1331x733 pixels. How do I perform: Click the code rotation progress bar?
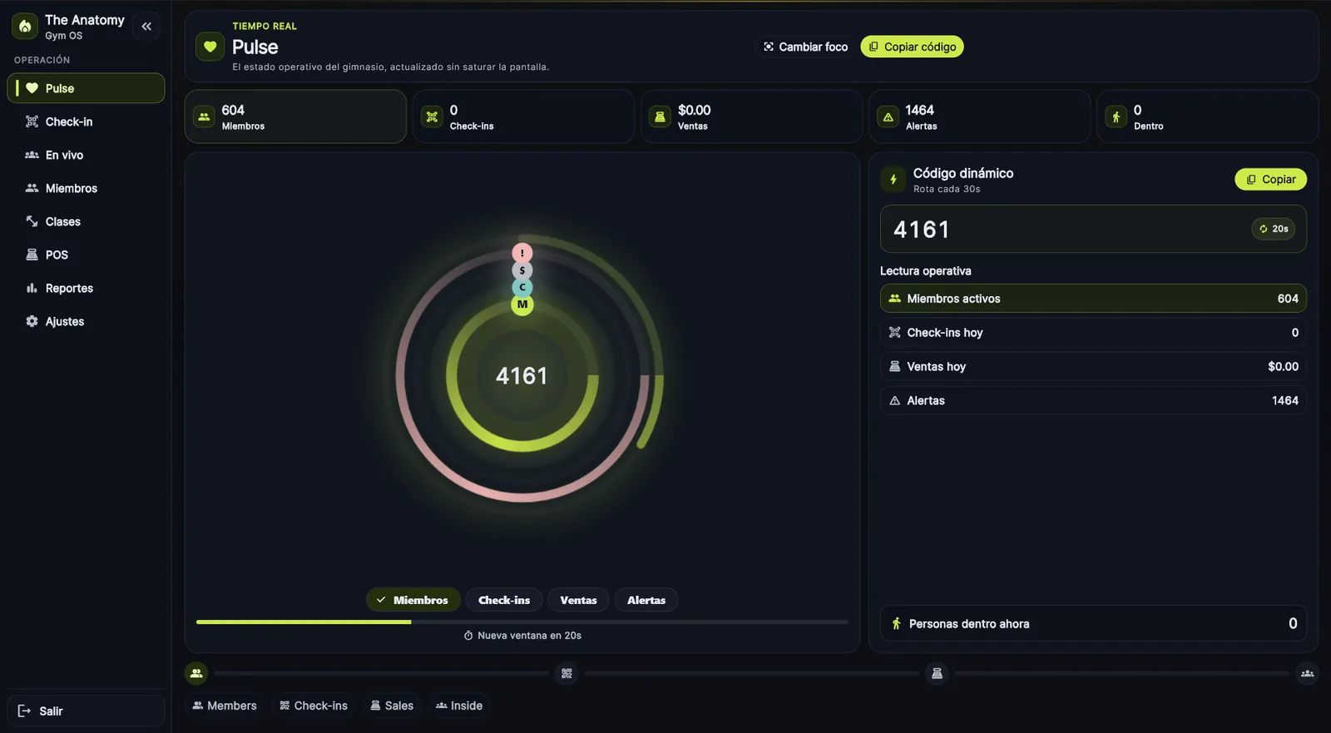522,622
